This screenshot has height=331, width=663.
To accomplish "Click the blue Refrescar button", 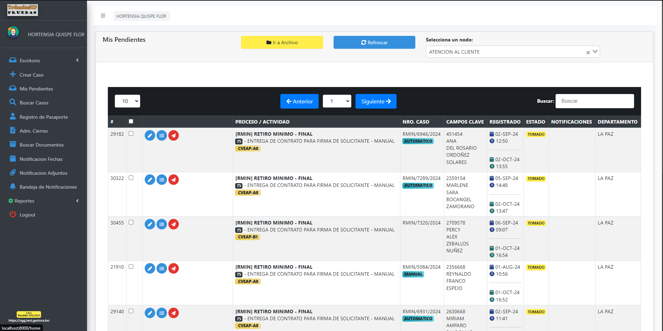I will click(374, 42).
